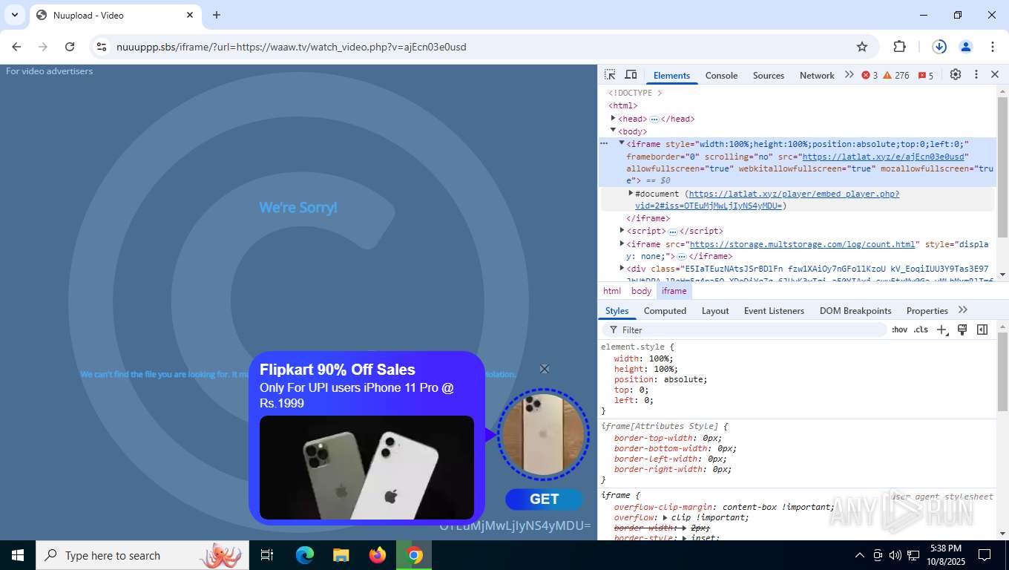Open the Chrome downloads icon
The height and width of the screenshot is (570, 1009).
tap(939, 47)
